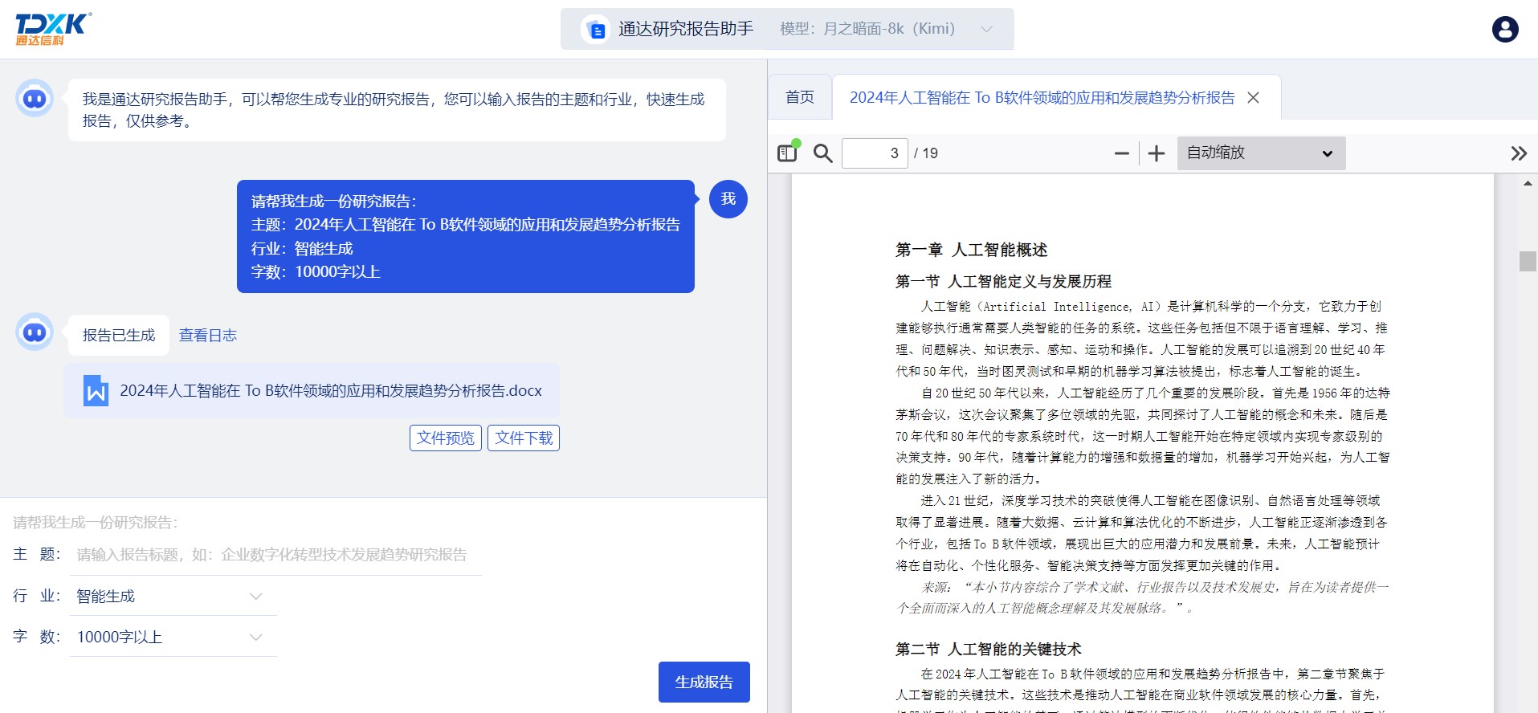Image resolution: width=1538 pixels, height=713 pixels.
Task: Click the 生成报告 button
Action: [x=704, y=682]
